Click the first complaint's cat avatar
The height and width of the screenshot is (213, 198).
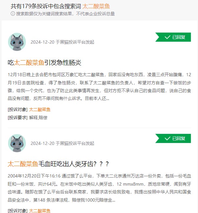(17, 42)
